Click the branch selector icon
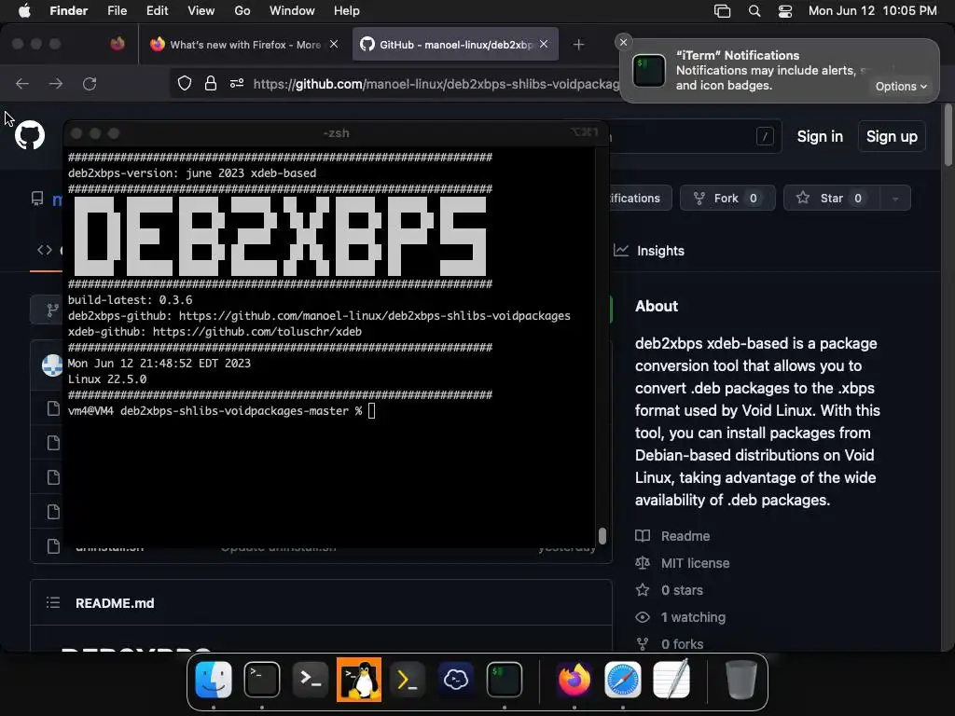This screenshot has width=955, height=716. 52,310
